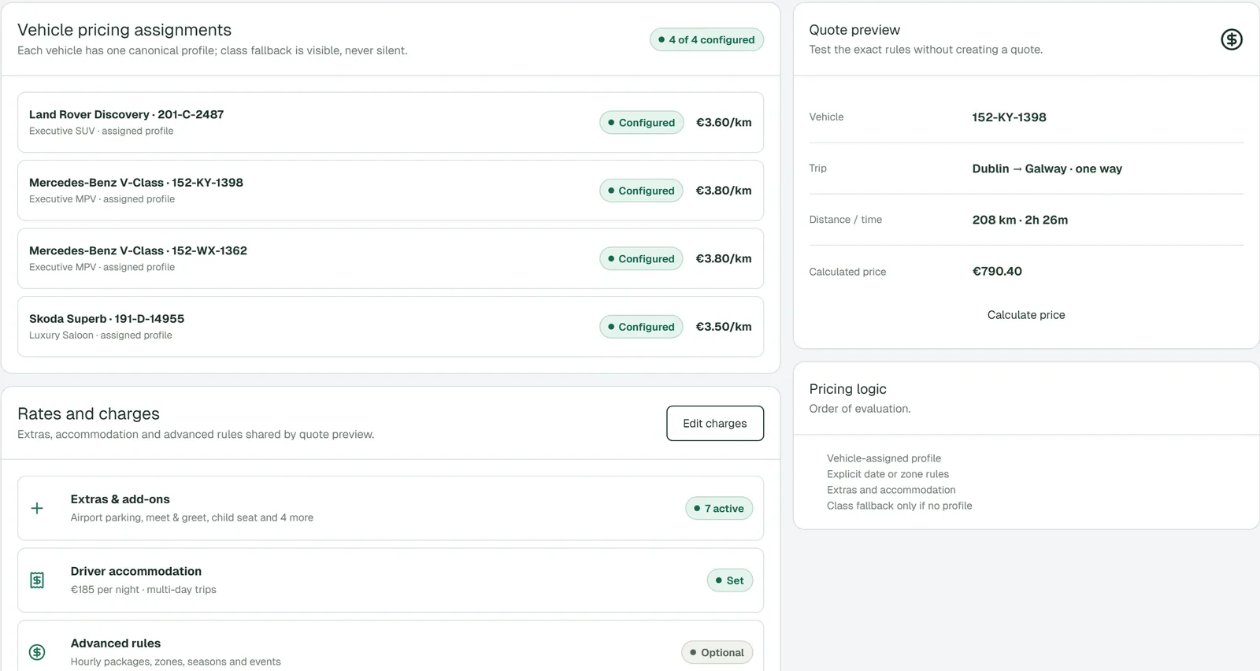This screenshot has width=1260, height=671.
Task: Click the Optional badge for Advanced rules
Action: pos(717,652)
